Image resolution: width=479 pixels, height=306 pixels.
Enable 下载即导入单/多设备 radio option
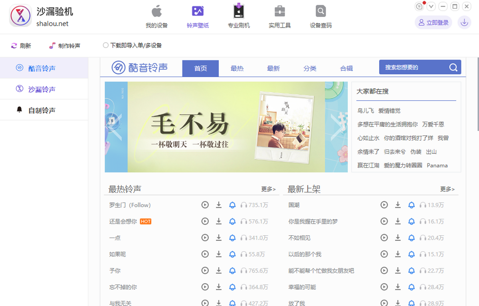click(106, 46)
